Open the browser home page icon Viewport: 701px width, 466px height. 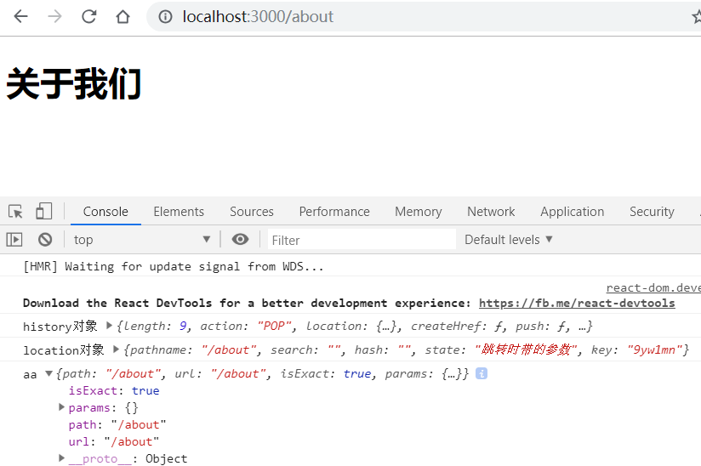123,16
